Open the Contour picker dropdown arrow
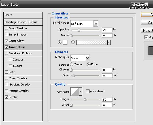Image resolution: width=153 pixels, height=125 pixels. click(80, 91)
